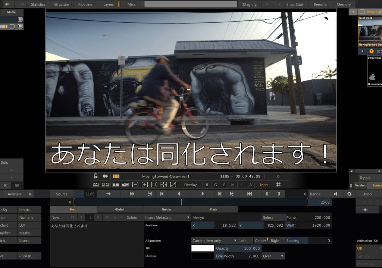
Task: Open player settings gear icon
Action: pyautogui.click(x=349, y=194)
